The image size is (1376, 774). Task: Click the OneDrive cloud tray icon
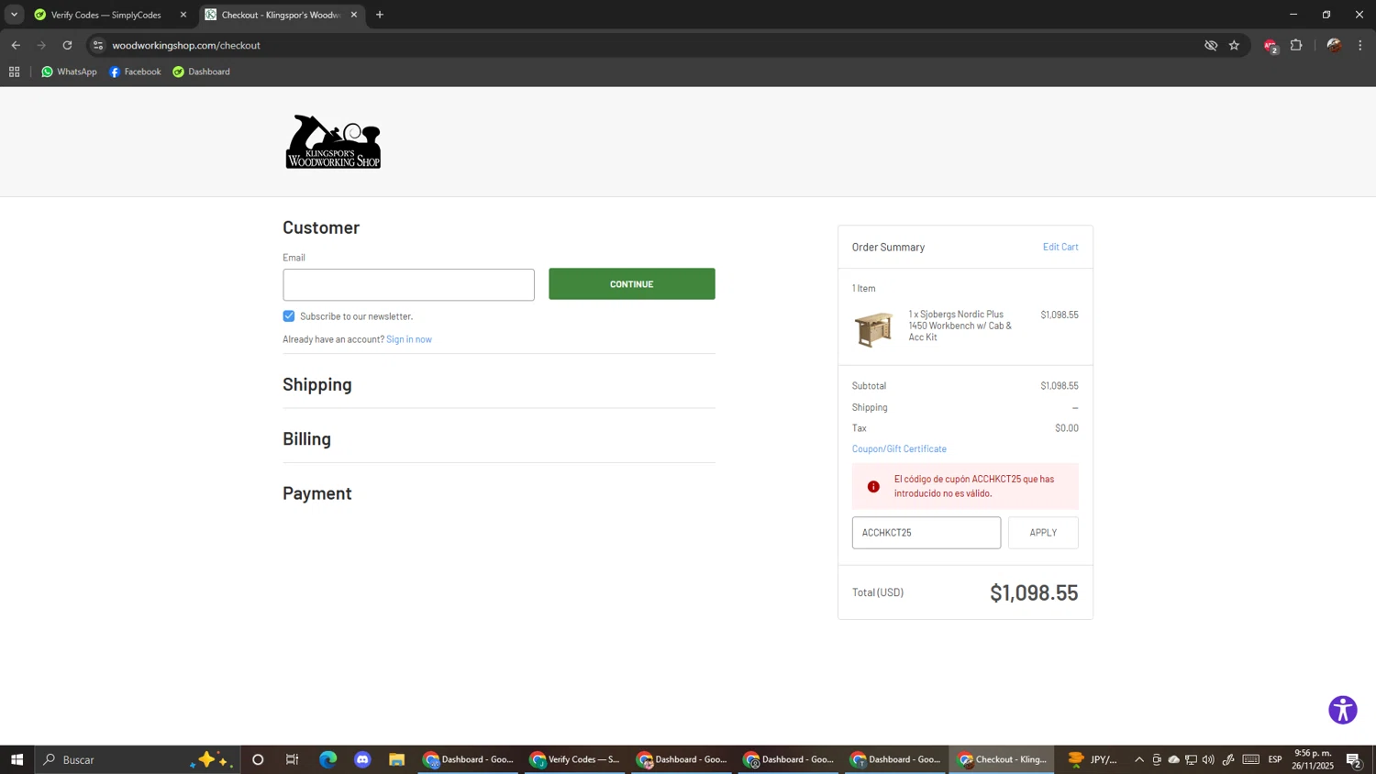tap(1173, 759)
